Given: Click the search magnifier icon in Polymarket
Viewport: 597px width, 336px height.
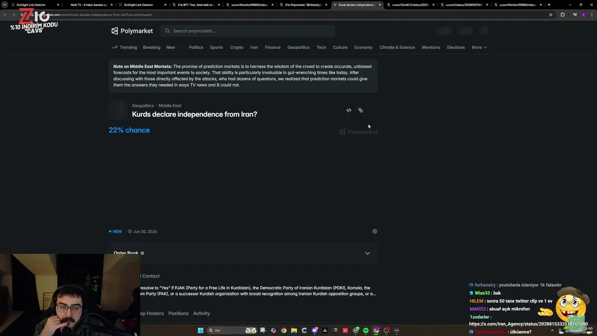Looking at the screenshot, I should (167, 31).
